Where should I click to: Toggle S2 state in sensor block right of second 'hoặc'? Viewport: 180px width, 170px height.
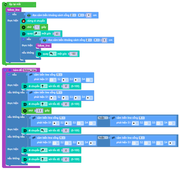pyautogui.click(x=147, y=143)
